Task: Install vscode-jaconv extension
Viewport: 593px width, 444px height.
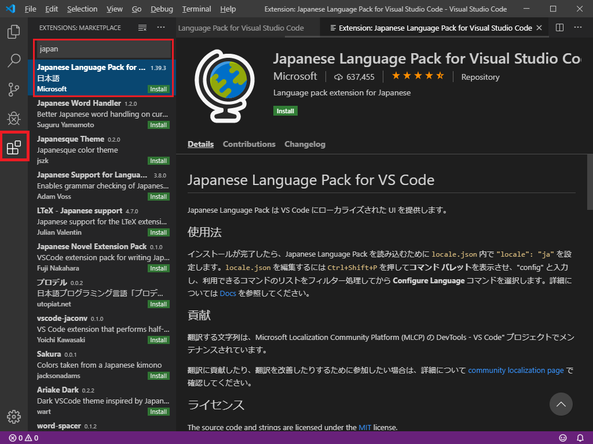Action: tap(158, 340)
